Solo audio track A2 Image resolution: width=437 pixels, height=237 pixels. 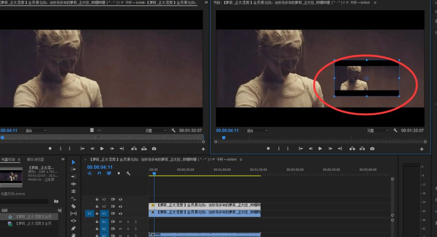pos(128,229)
